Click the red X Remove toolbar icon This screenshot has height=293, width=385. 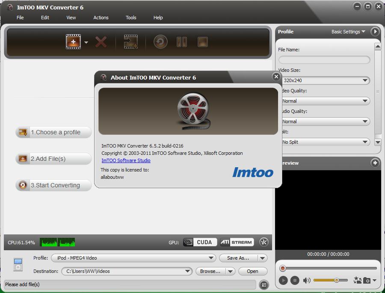click(101, 42)
